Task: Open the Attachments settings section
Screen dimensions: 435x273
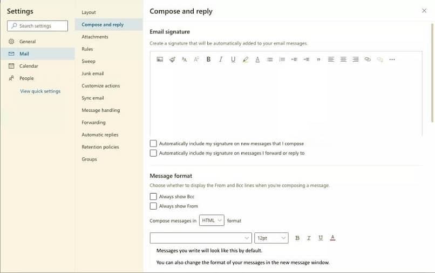Action: point(95,37)
